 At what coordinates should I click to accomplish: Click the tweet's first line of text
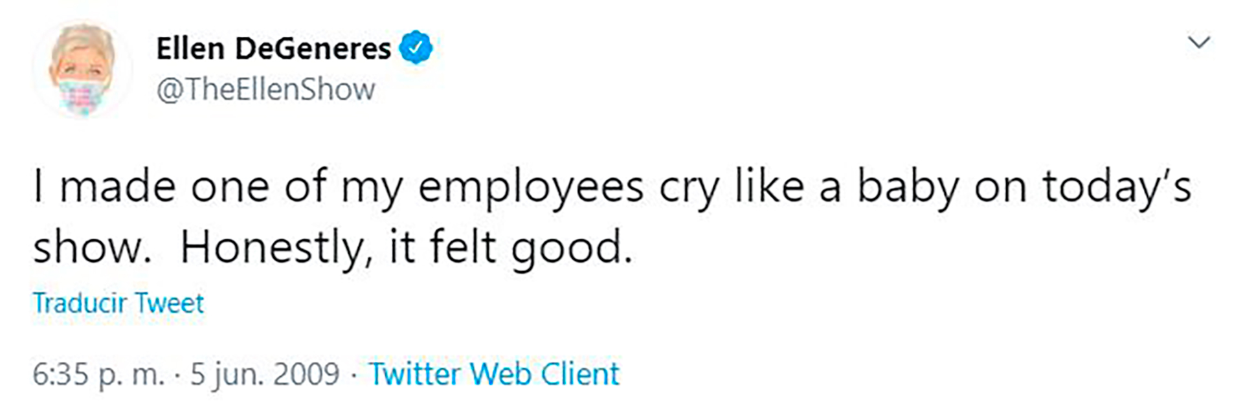pos(612,188)
